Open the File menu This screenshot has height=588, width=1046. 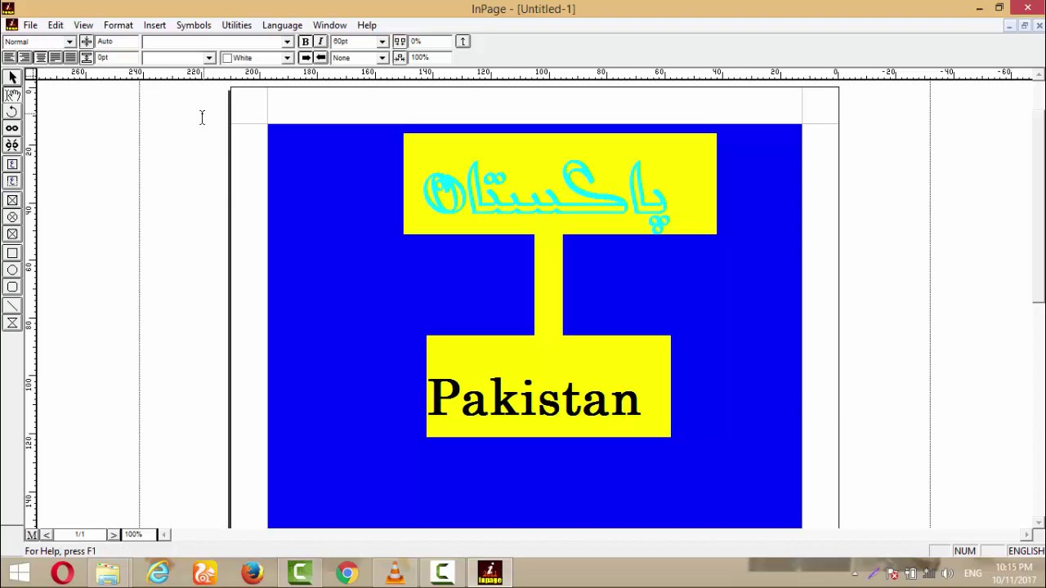tap(30, 25)
